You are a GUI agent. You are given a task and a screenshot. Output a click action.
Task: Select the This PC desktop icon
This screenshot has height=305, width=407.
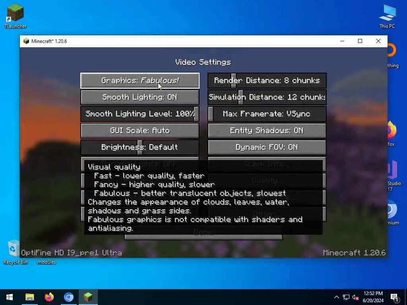click(387, 16)
